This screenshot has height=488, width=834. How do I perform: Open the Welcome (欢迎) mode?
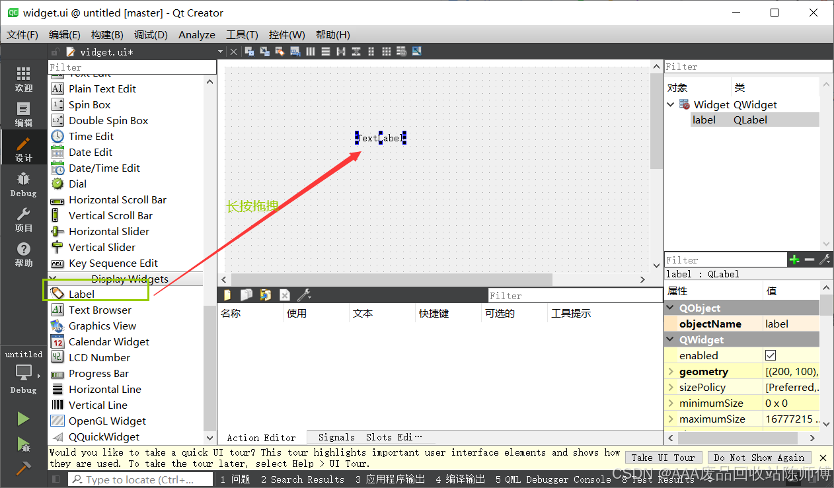click(24, 79)
